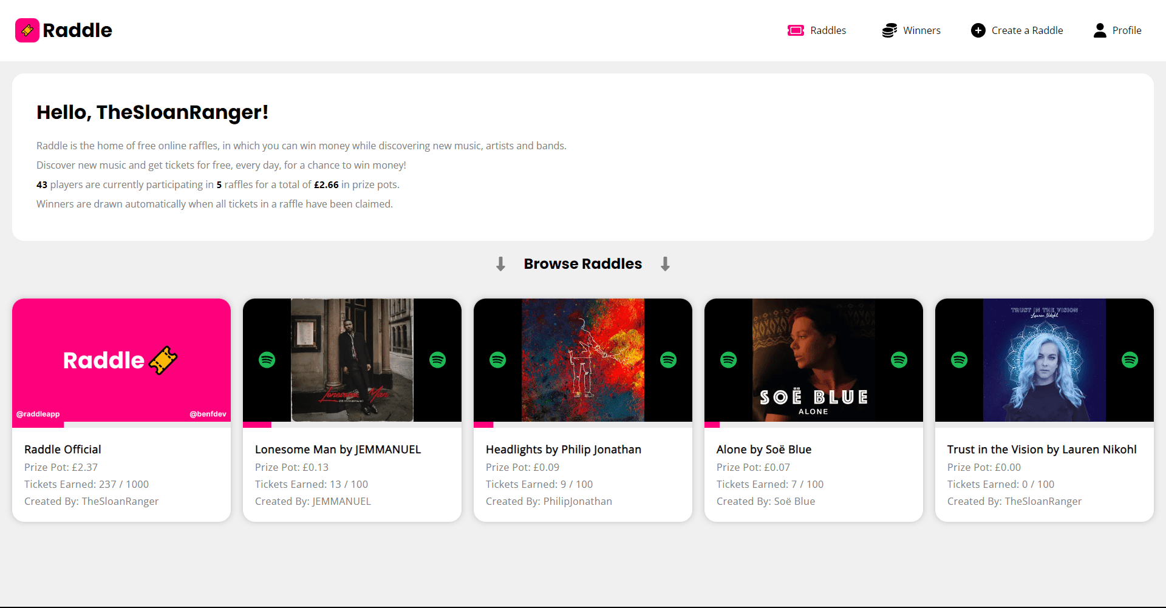Click the Winners coins icon

pos(889,30)
